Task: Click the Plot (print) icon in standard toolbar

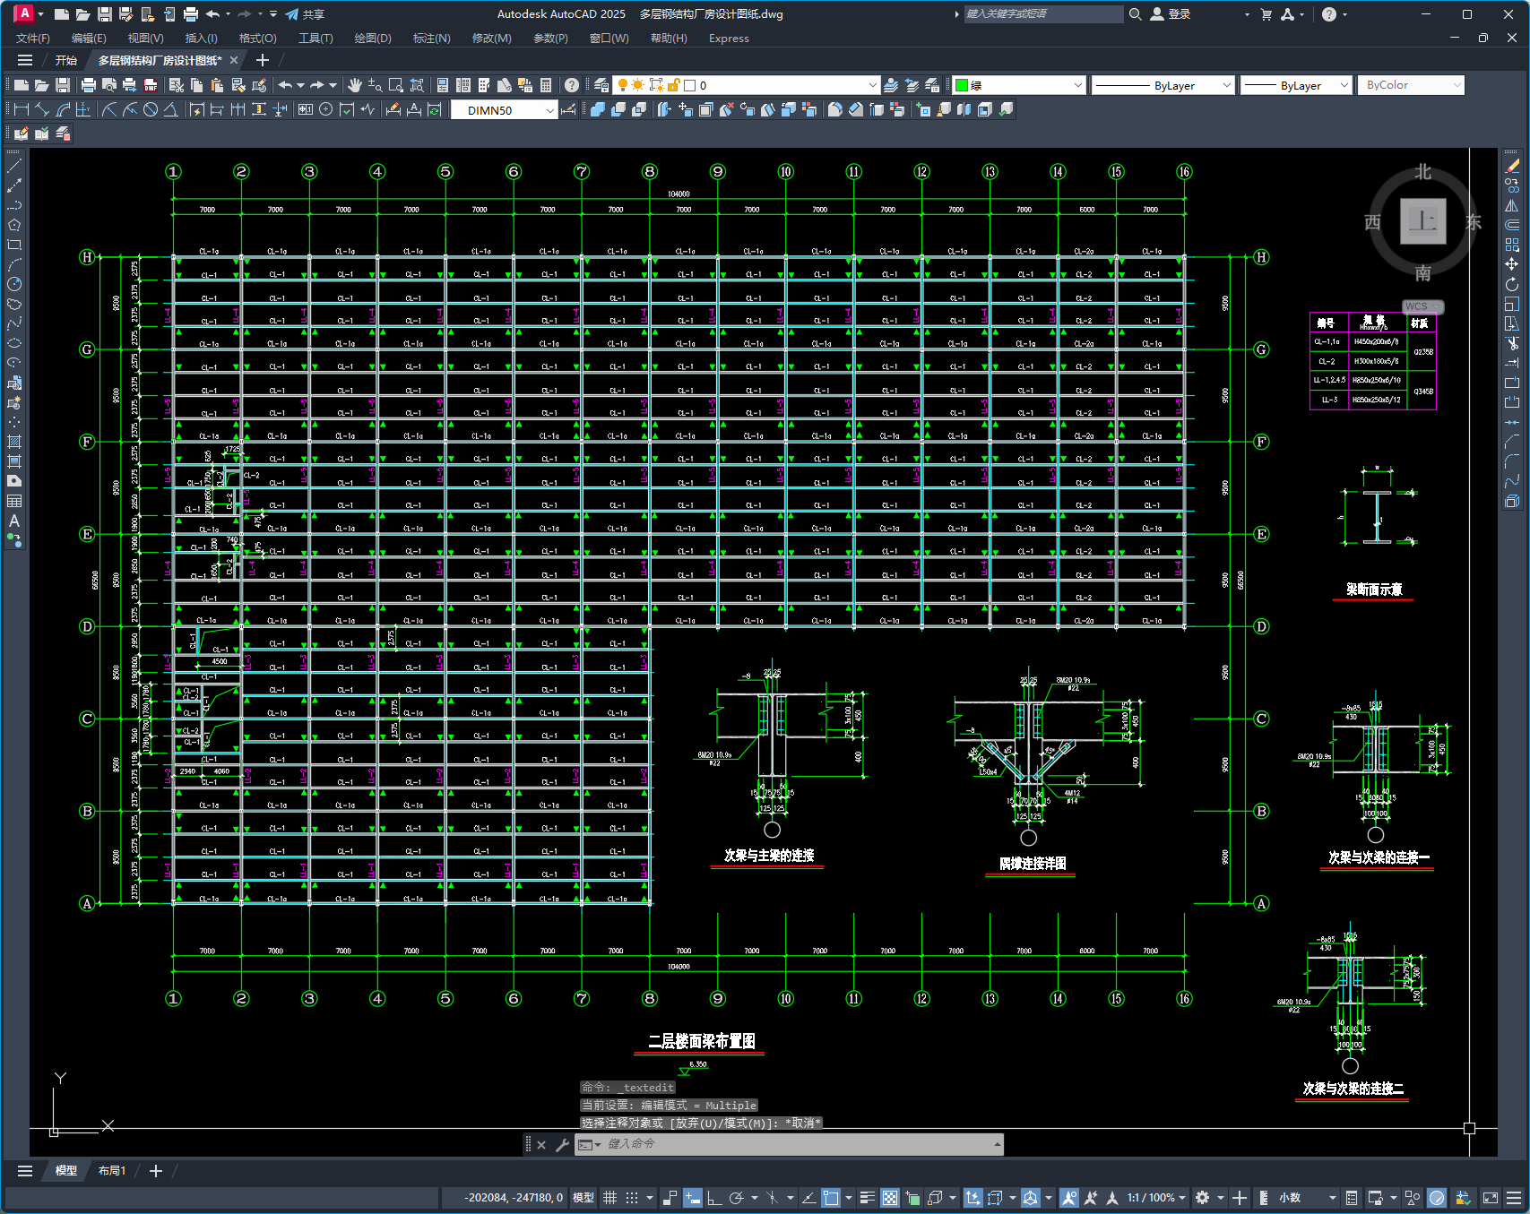Action: (88, 85)
